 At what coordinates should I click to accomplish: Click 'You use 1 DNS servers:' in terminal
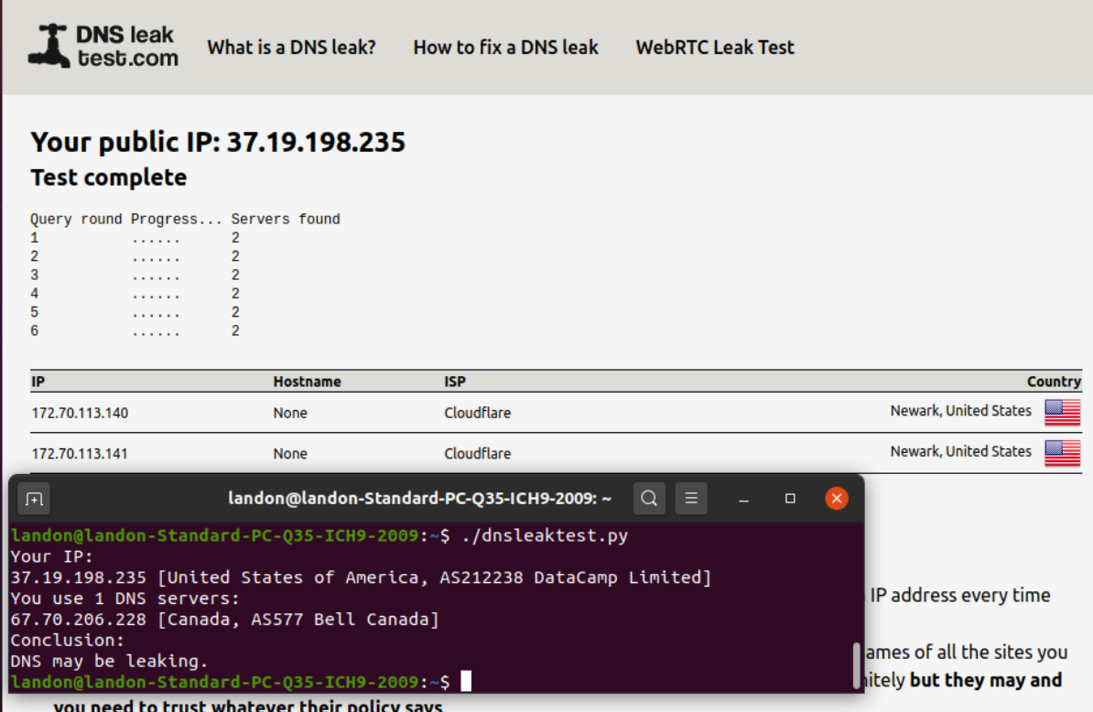[124, 599]
